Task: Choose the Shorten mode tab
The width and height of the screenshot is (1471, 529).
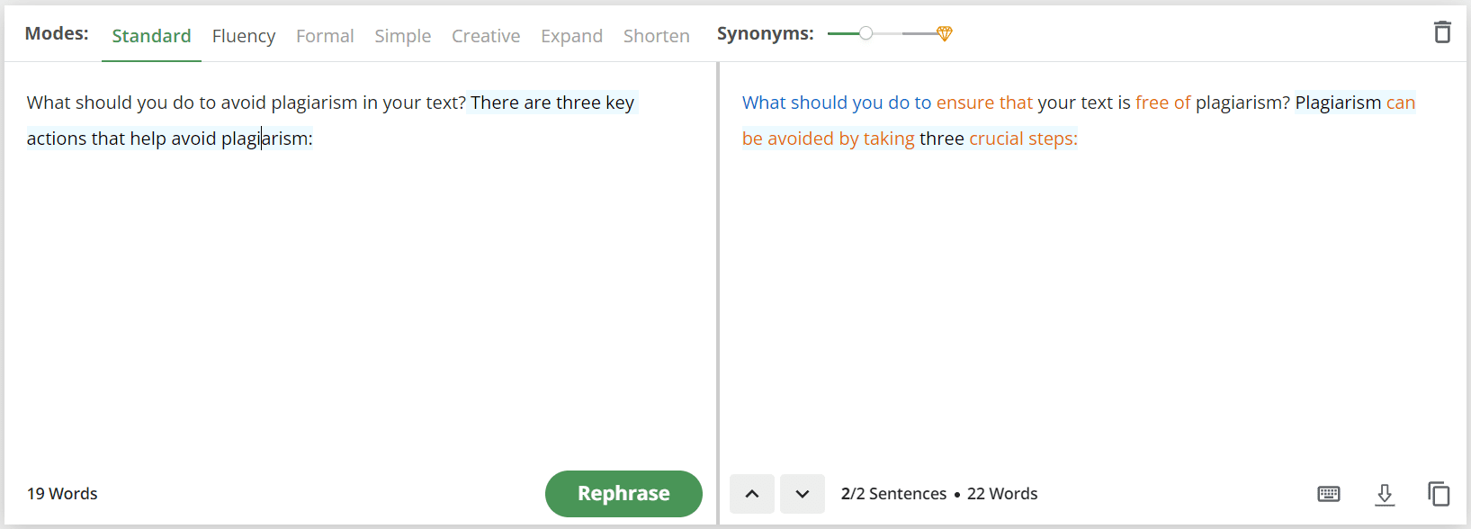Action: 657,36
